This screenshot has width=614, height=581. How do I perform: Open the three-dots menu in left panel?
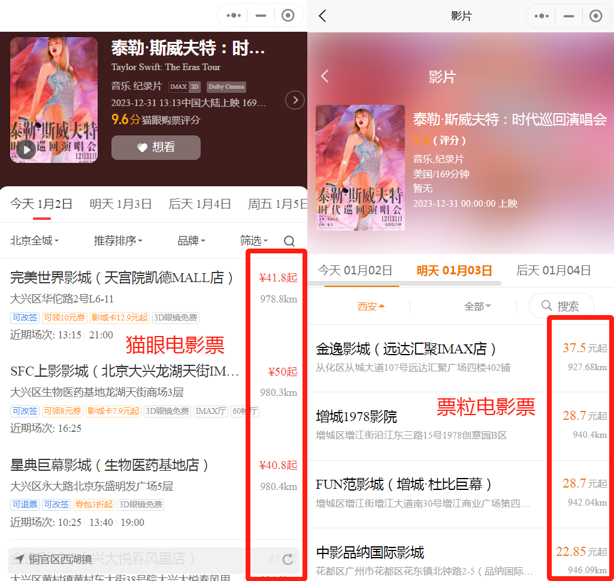pos(234,16)
